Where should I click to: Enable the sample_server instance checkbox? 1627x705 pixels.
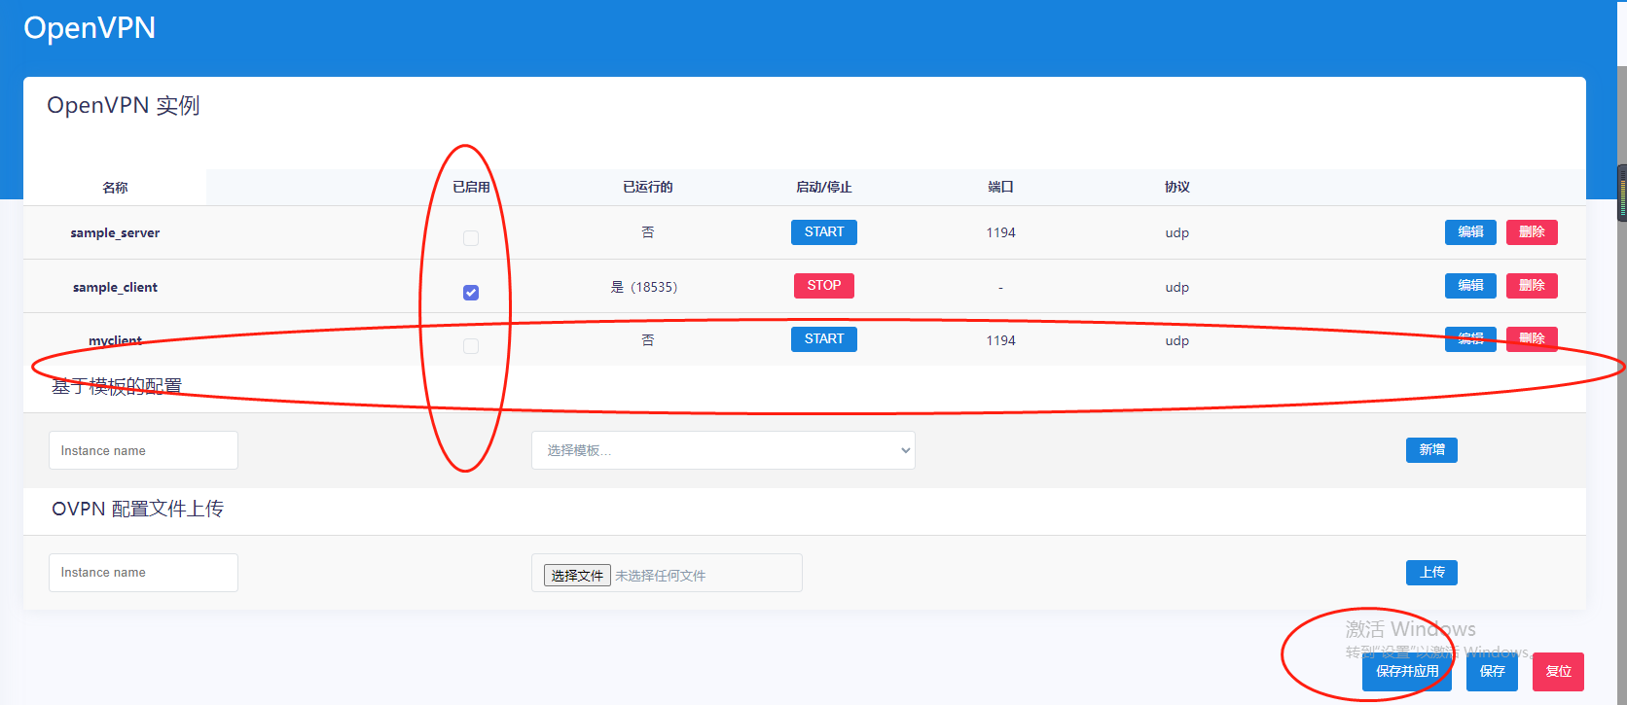[x=471, y=238]
